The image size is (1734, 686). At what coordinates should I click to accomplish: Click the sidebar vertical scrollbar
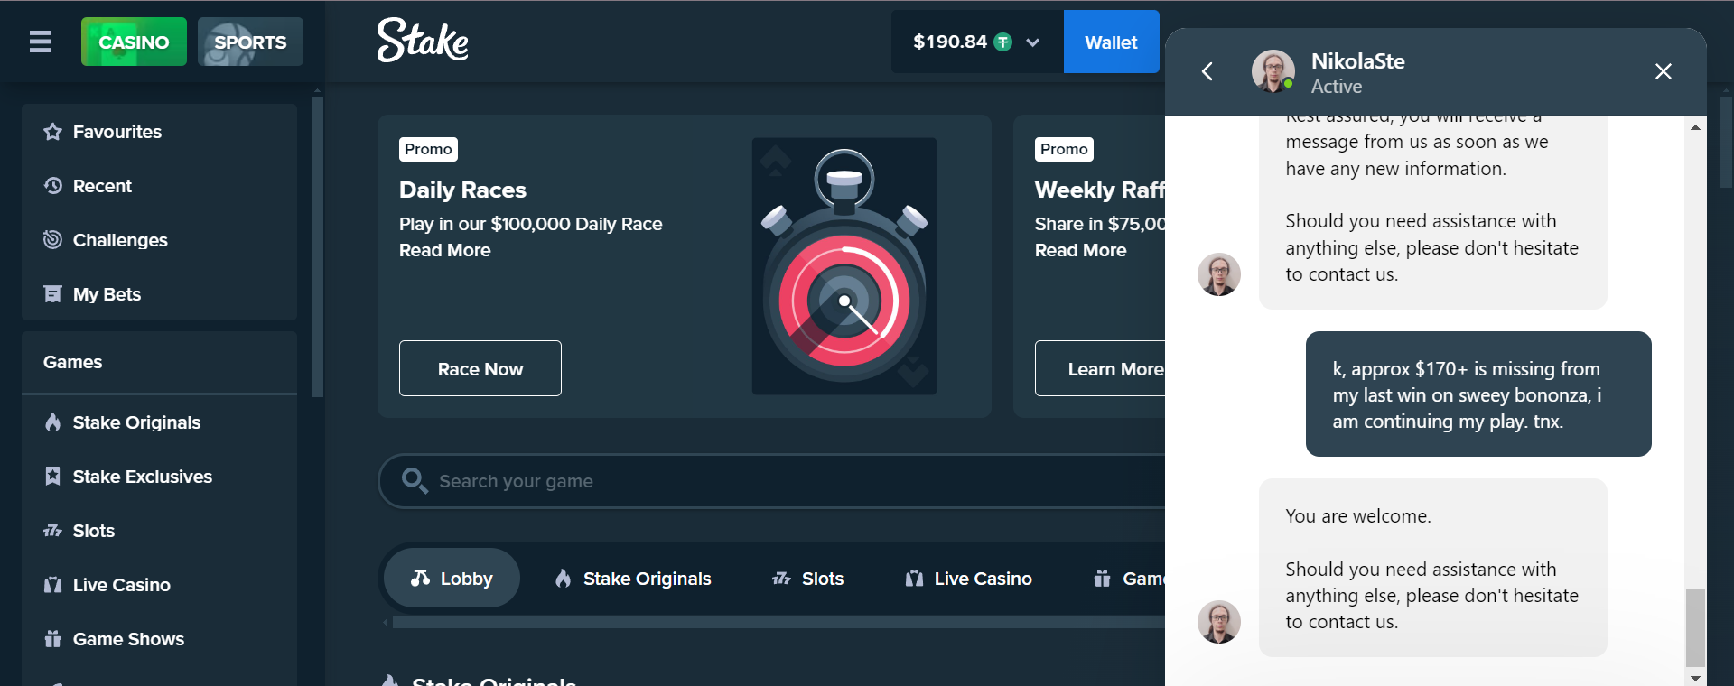[x=317, y=246]
